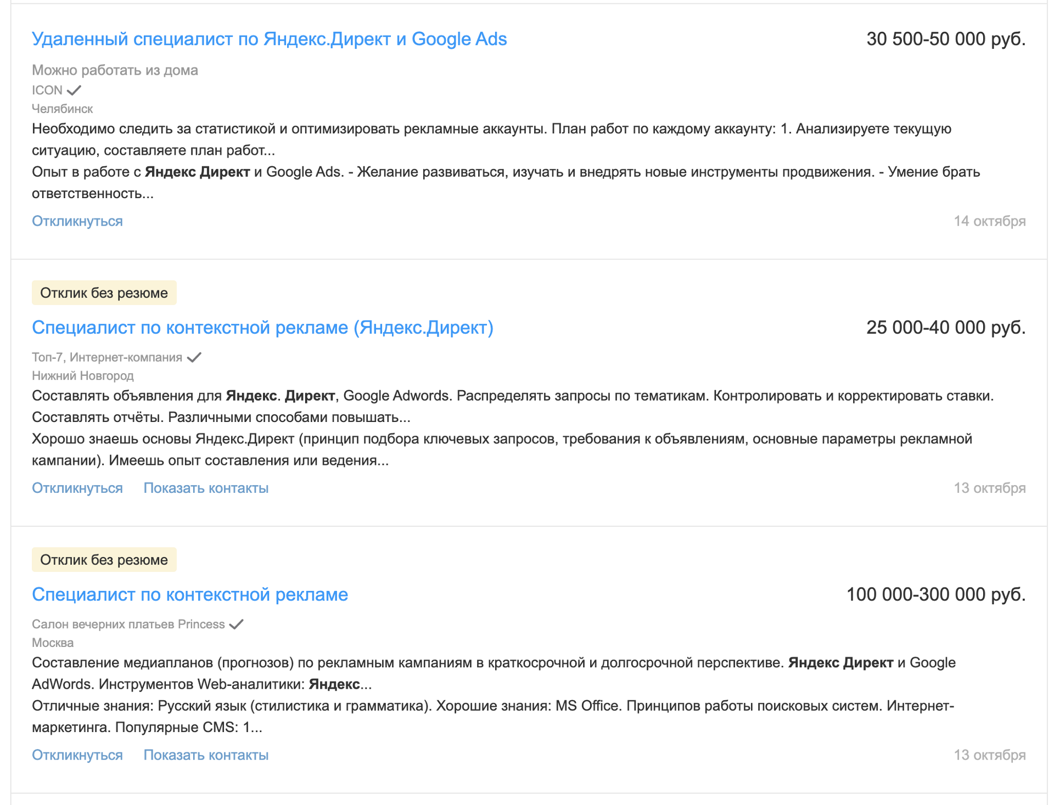Click Откликнуться for the Нижний Новгород vacancy
The height and width of the screenshot is (805, 1054).
(77, 488)
